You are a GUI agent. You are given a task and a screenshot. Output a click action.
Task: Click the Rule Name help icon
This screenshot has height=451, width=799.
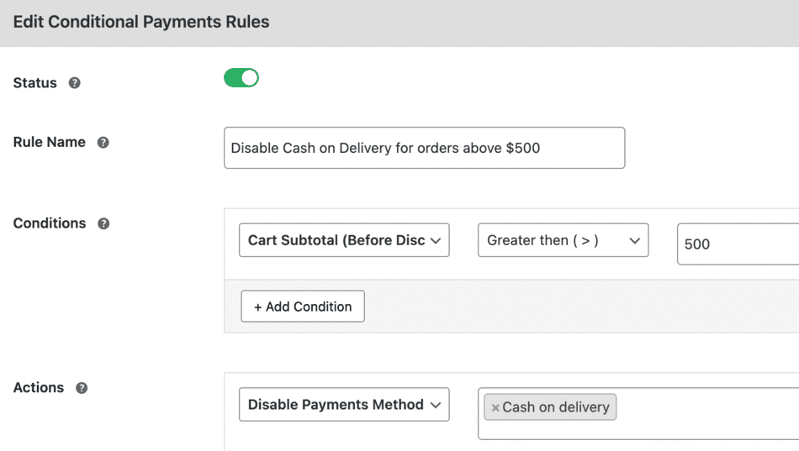103,143
